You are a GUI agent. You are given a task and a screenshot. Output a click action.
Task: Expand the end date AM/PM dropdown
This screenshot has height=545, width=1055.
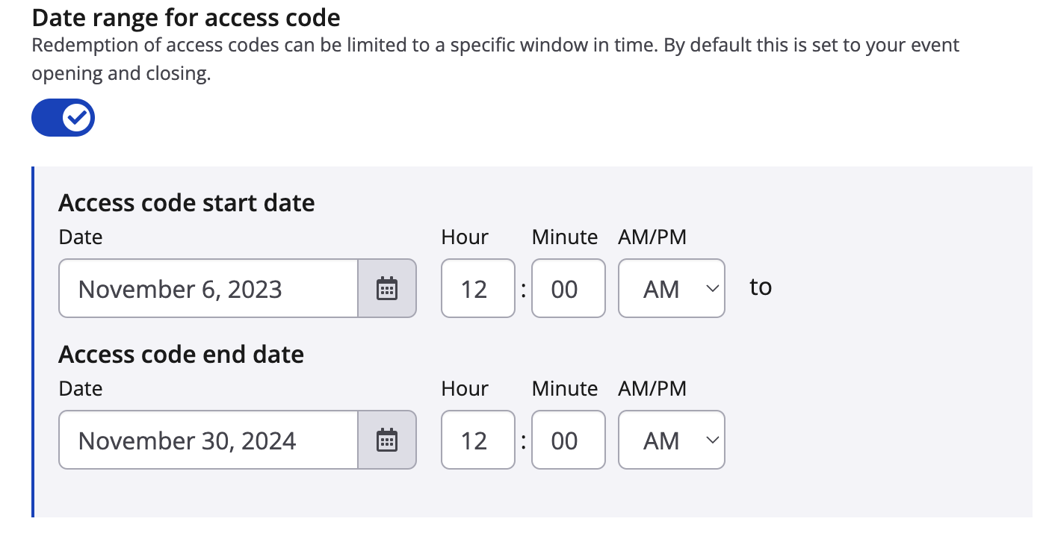pyautogui.click(x=671, y=440)
